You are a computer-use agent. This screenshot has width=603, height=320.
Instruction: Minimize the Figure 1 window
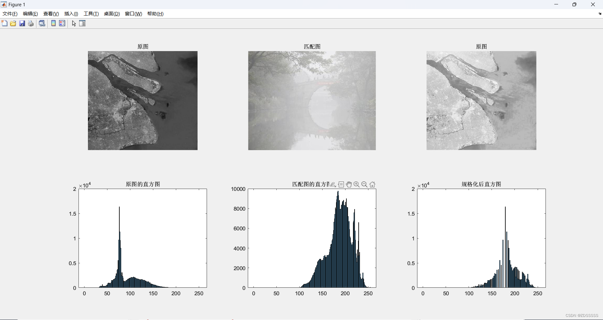[x=556, y=4]
